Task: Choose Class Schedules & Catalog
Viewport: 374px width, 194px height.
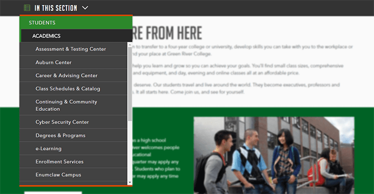Action: tap(73, 89)
